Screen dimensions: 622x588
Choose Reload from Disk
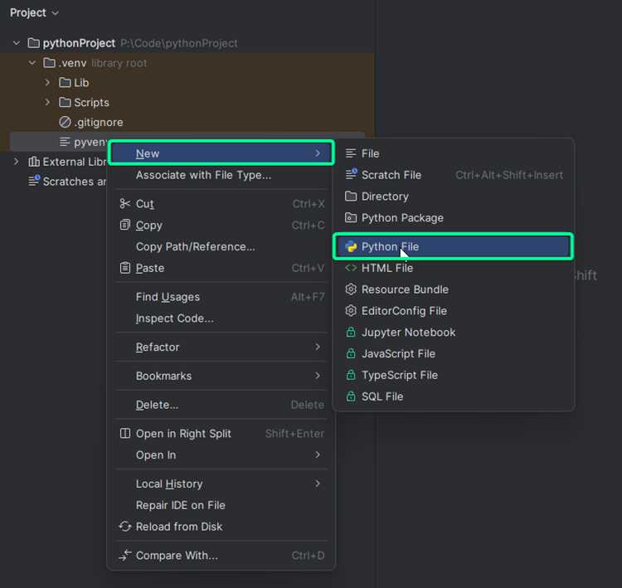(221, 527)
